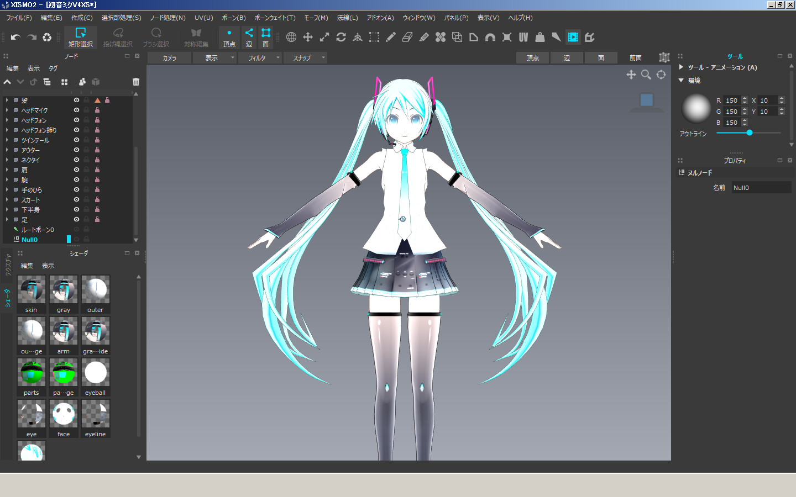This screenshot has width=796, height=497.
Task: Toggle the lock on the アウター node
Action: 86,150
